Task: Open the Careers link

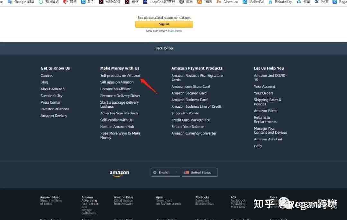Action: 47,76
